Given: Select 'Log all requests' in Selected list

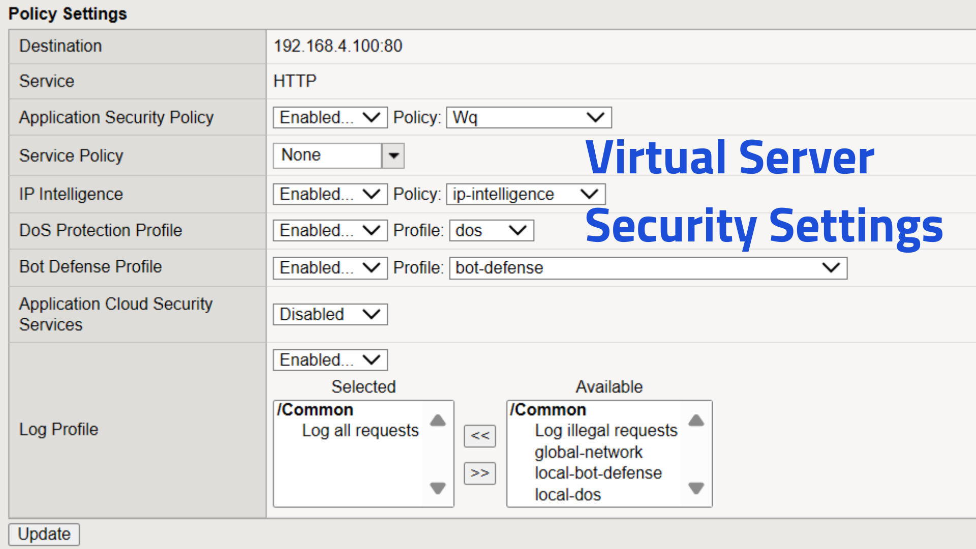Looking at the screenshot, I should (360, 431).
